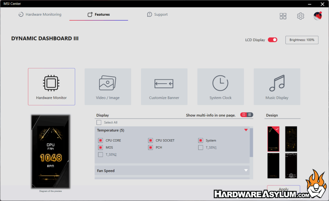The height and width of the screenshot is (201, 329).
Task: Click the DYNAMIC DASHBOARD III heading
Action: 45,38
